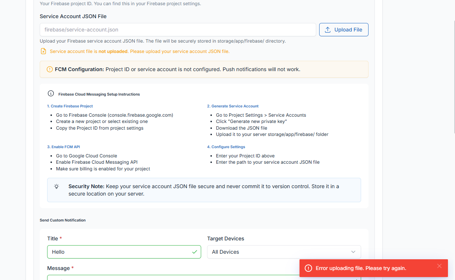Click the '4. Configure Settings' heading

pyautogui.click(x=226, y=147)
